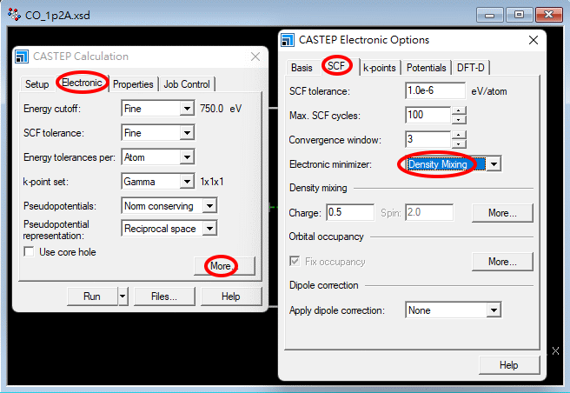This screenshot has width=570, height=393.
Task: Decrease Convergence window with down arrow
Action: pyautogui.click(x=459, y=143)
